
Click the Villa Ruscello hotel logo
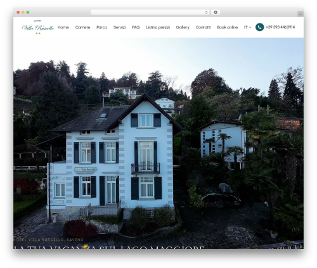(x=38, y=27)
